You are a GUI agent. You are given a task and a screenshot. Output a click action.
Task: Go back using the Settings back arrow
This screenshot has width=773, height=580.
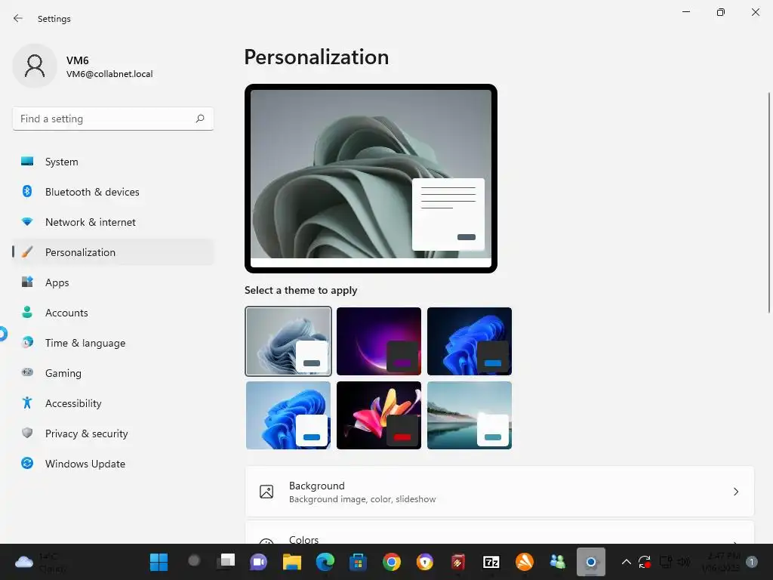pos(18,18)
